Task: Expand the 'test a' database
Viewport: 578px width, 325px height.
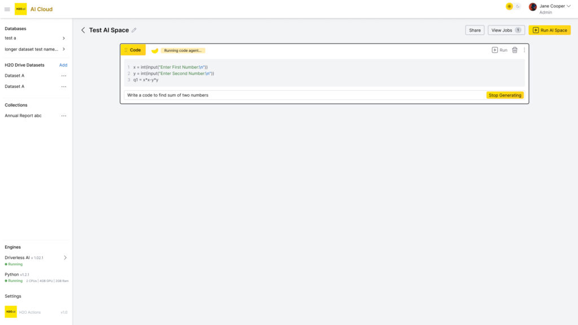Action: 64,38
